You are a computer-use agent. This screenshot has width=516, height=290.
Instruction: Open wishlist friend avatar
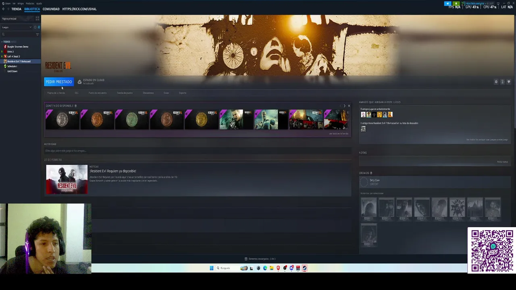pos(363,129)
